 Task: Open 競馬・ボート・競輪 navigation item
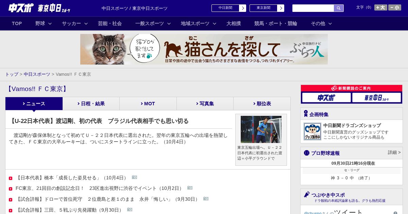pos(276,23)
